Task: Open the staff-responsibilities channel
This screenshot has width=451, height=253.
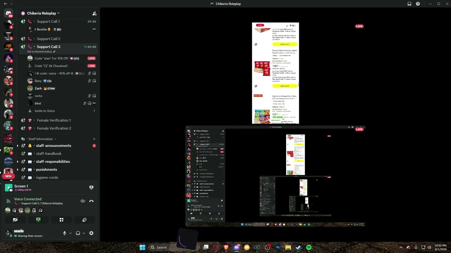Action: (58, 162)
